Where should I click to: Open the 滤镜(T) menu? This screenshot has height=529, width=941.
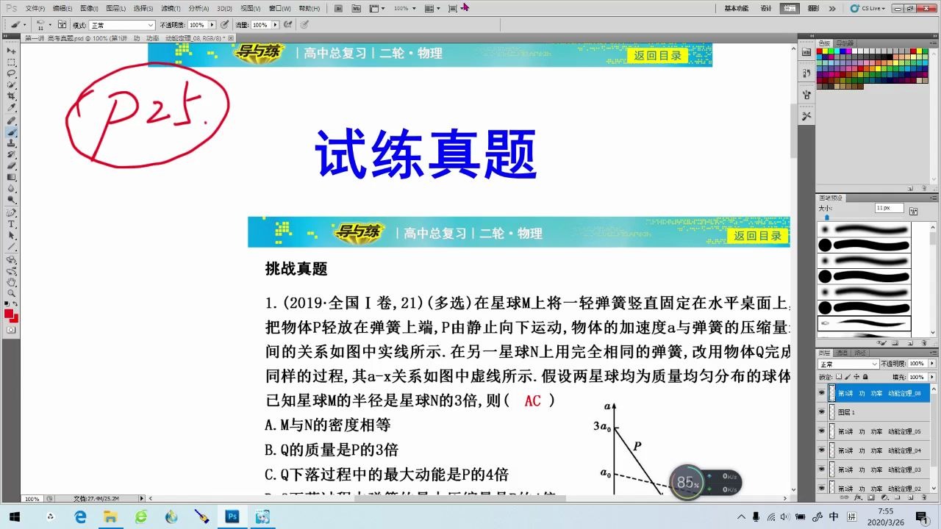171,9
